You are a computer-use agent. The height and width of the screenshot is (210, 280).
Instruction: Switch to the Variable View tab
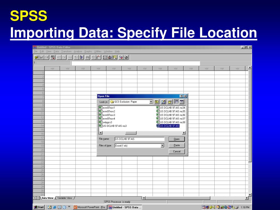coord(65,198)
